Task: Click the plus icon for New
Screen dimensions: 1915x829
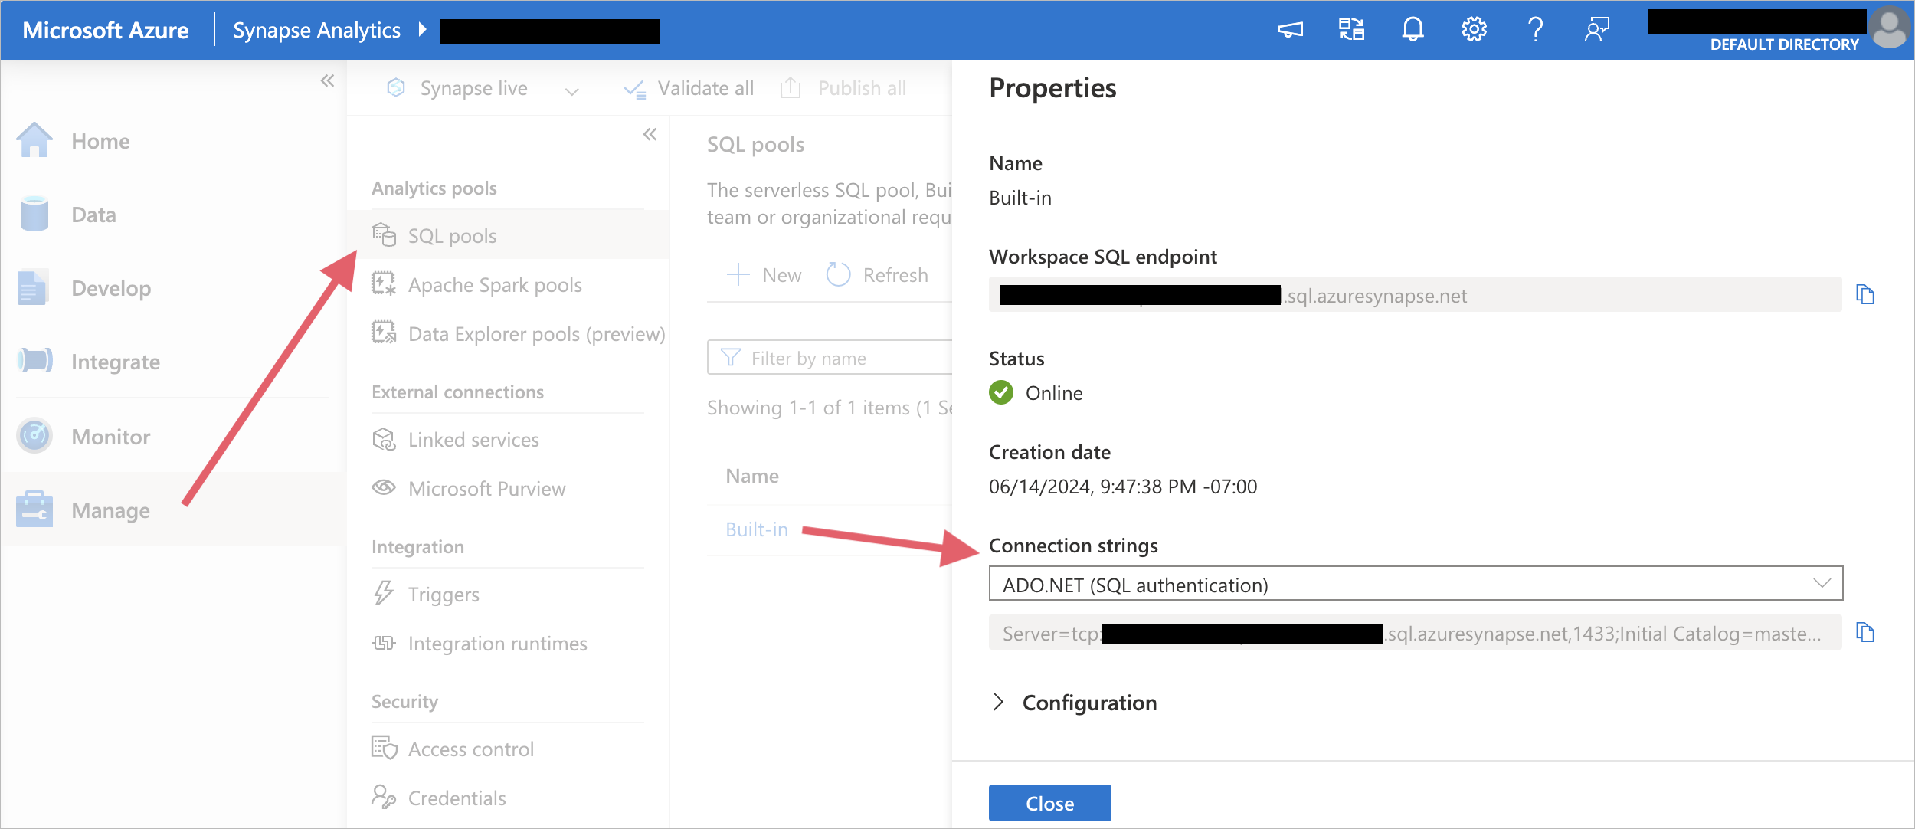Action: (x=738, y=274)
